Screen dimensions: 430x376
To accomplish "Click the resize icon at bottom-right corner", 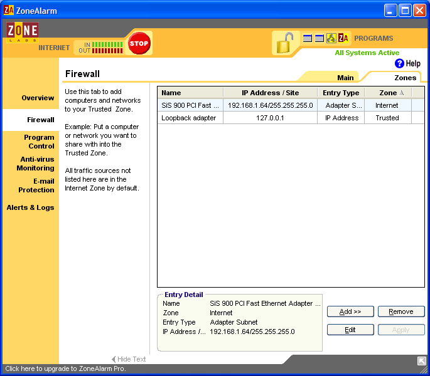I will (x=421, y=361).
